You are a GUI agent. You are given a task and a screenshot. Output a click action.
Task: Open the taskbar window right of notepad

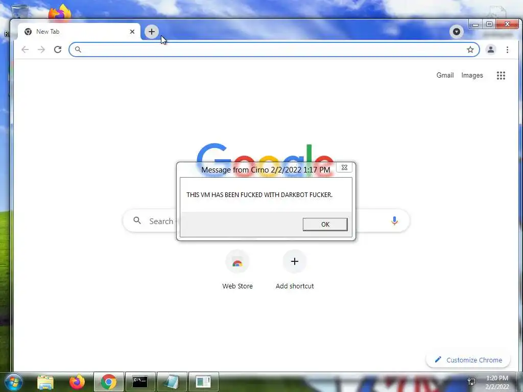coord(204,382)
